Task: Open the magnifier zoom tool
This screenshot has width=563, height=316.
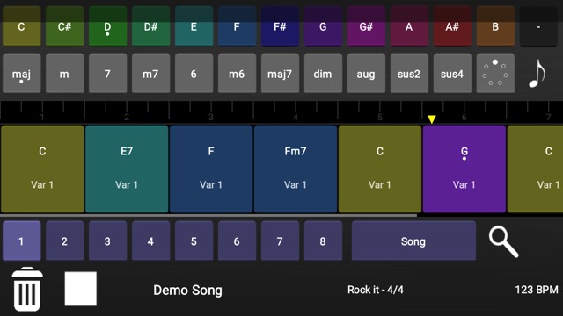Action: pyautogui.click(x=503, y=241)
